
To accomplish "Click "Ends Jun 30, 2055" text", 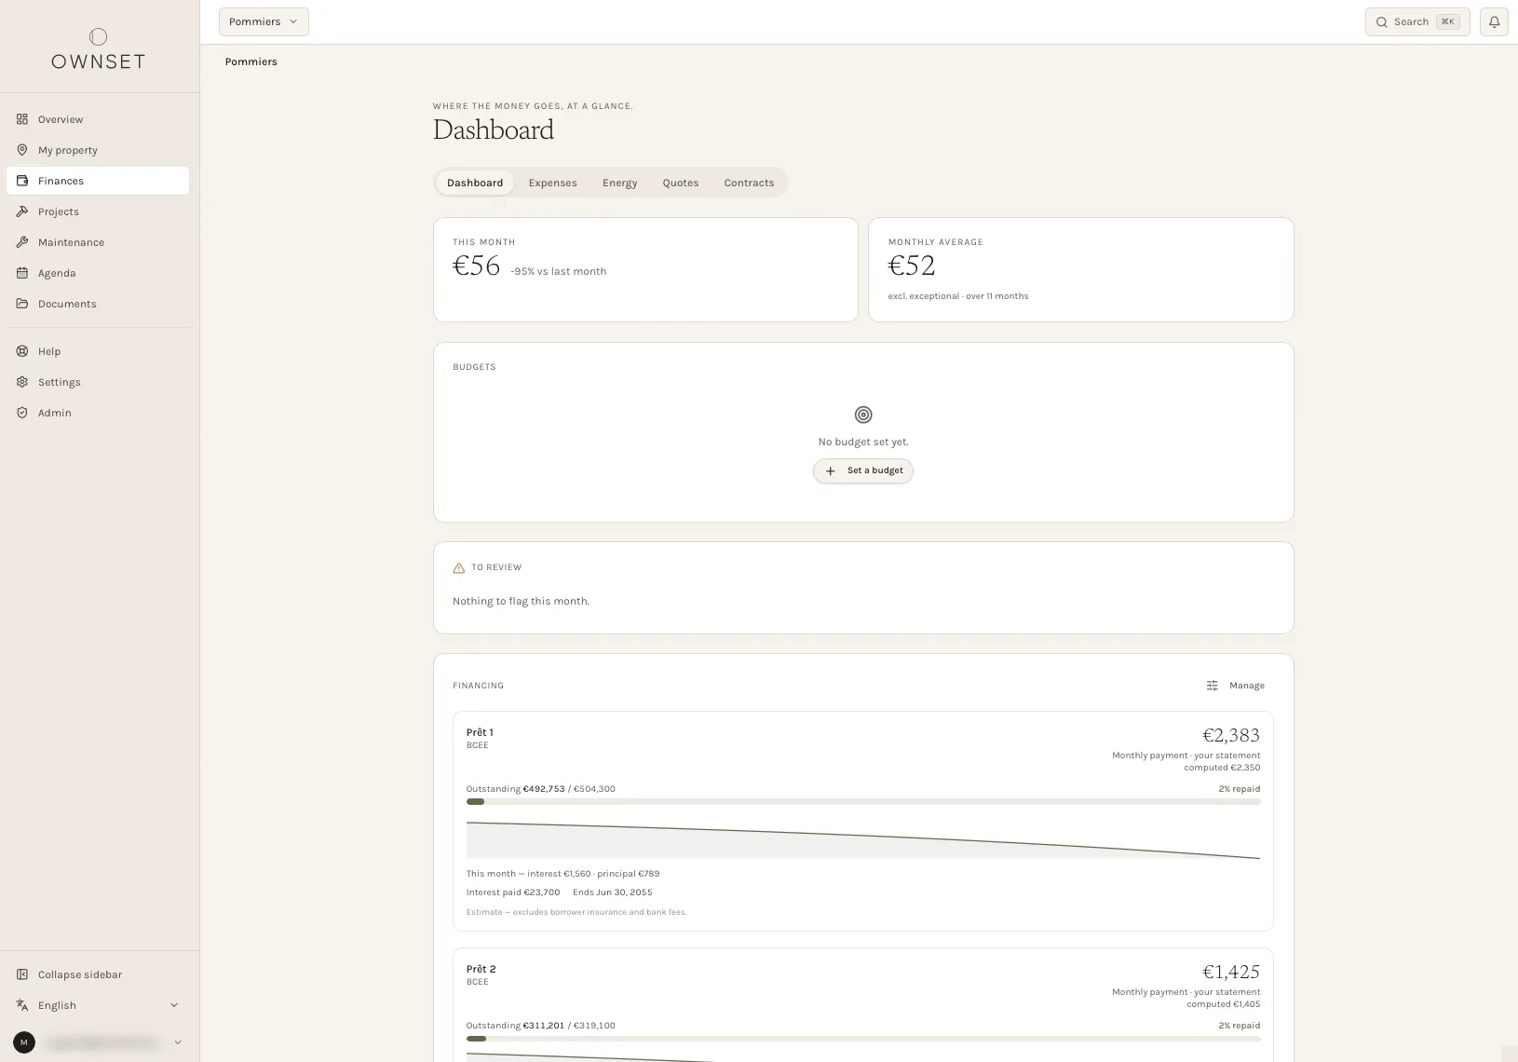I will coord(613,892).
